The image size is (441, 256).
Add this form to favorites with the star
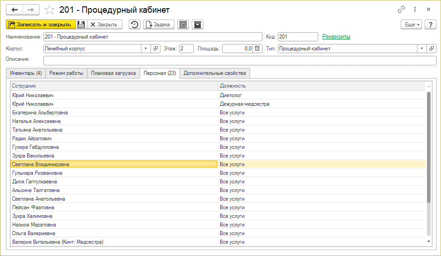point(50,10)
